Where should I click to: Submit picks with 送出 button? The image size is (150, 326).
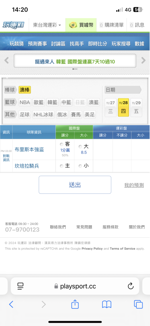(x=75, y=185)
